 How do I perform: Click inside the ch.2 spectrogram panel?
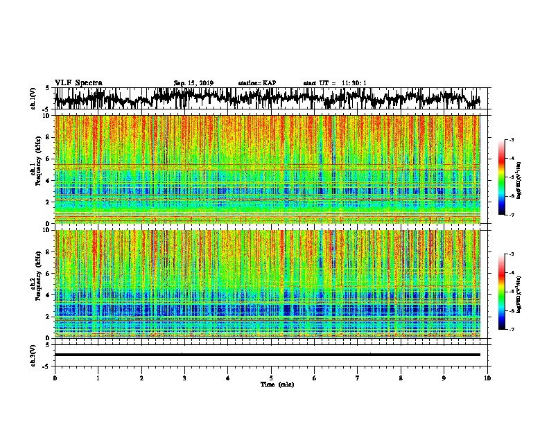(267, 284)
